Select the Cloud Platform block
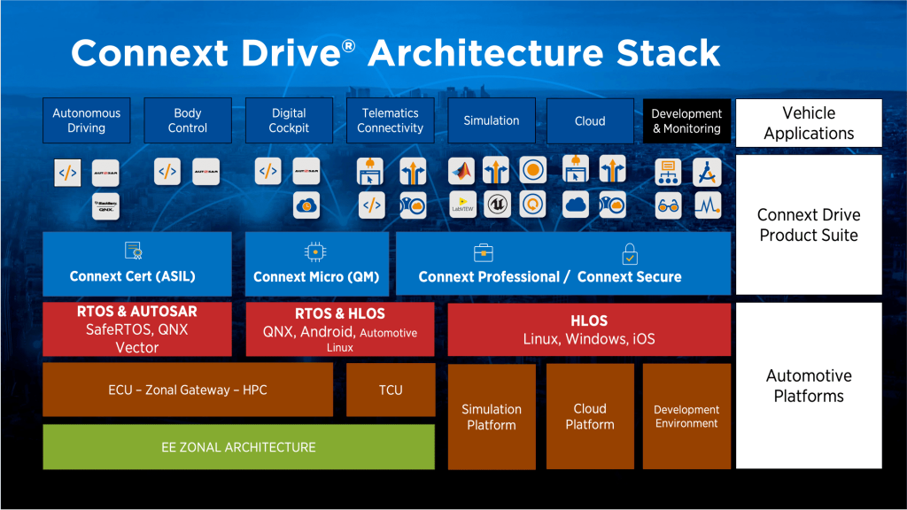This screenshot has width=907, height=510. point(590,416)
